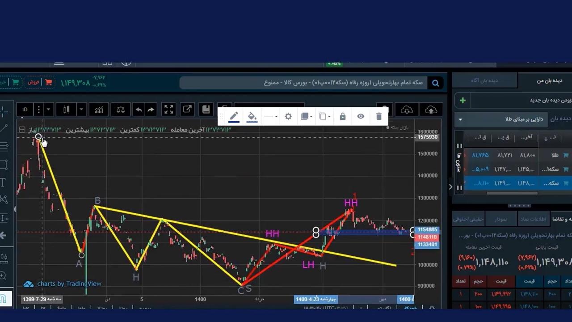Switch to the 'دیده بان آگاه' tab

coord(484,80)
